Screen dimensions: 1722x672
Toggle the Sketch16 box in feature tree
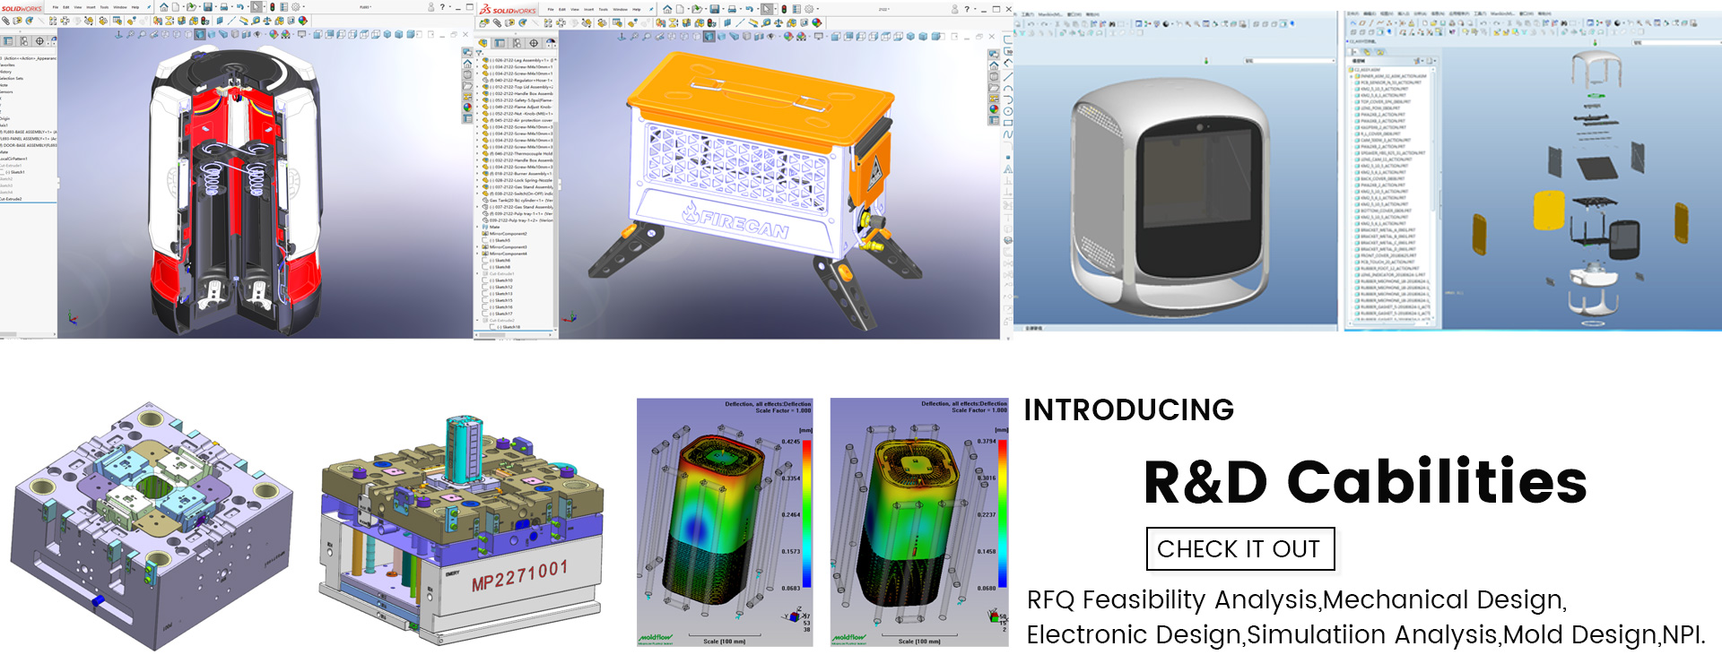coord(486,307)
